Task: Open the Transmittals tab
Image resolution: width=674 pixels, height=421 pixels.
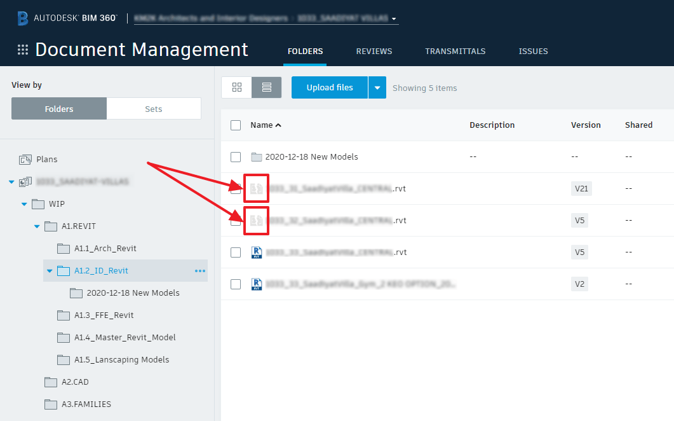Action: pos(455,52)
